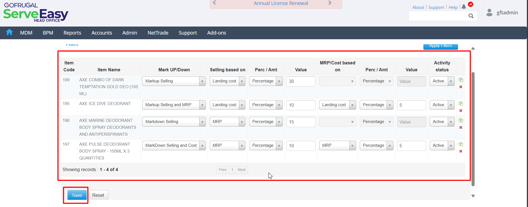Delete the row for item 195
Screen dimensions: 528x207
pos(461,111)
